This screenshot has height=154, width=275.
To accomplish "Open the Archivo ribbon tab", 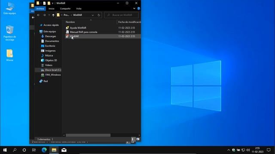I will [x=40, y=9].
